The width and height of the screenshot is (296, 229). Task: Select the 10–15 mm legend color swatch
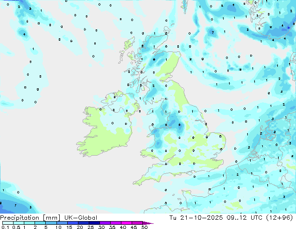coord(62,223)
